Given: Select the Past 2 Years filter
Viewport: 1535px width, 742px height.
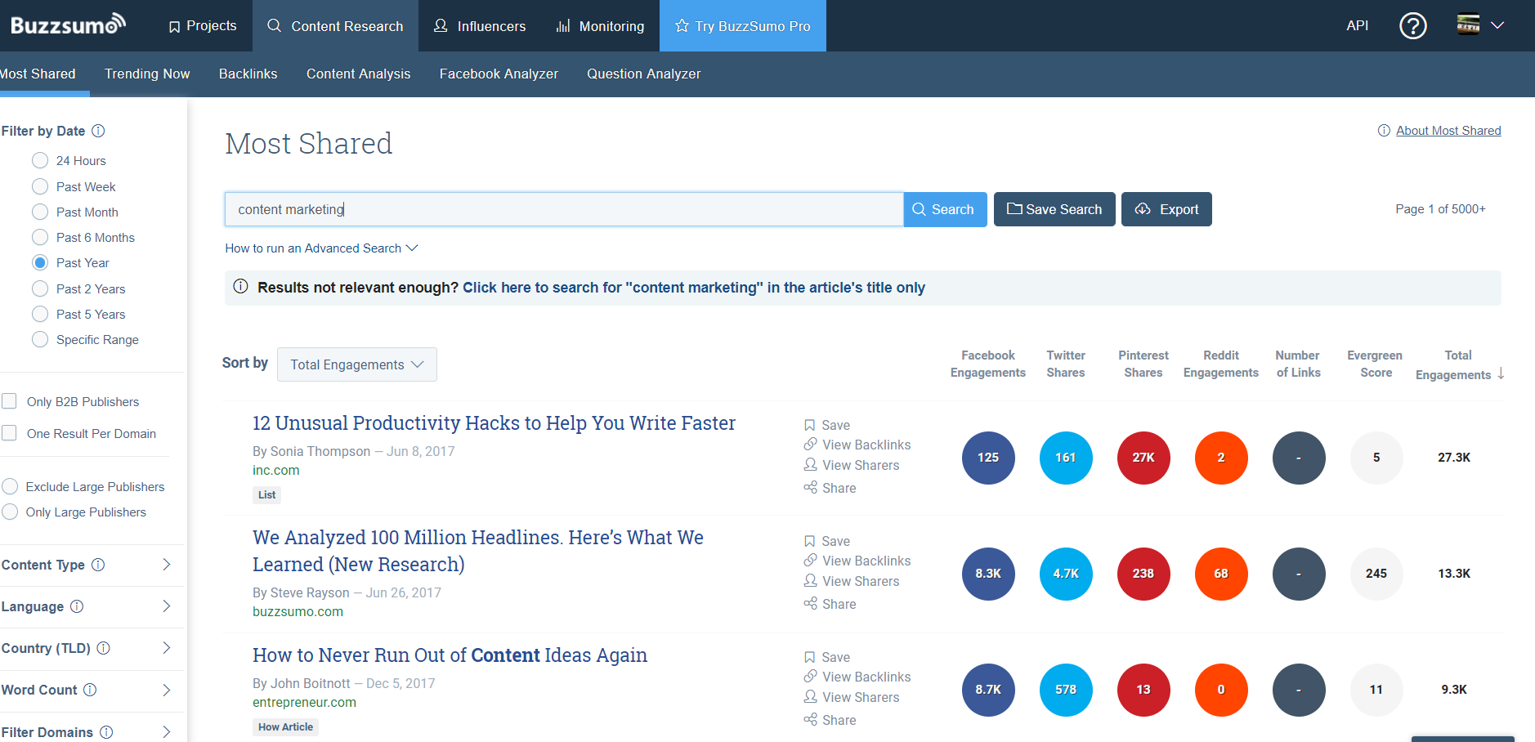Looking at the screenshot, I should (40, 288).
